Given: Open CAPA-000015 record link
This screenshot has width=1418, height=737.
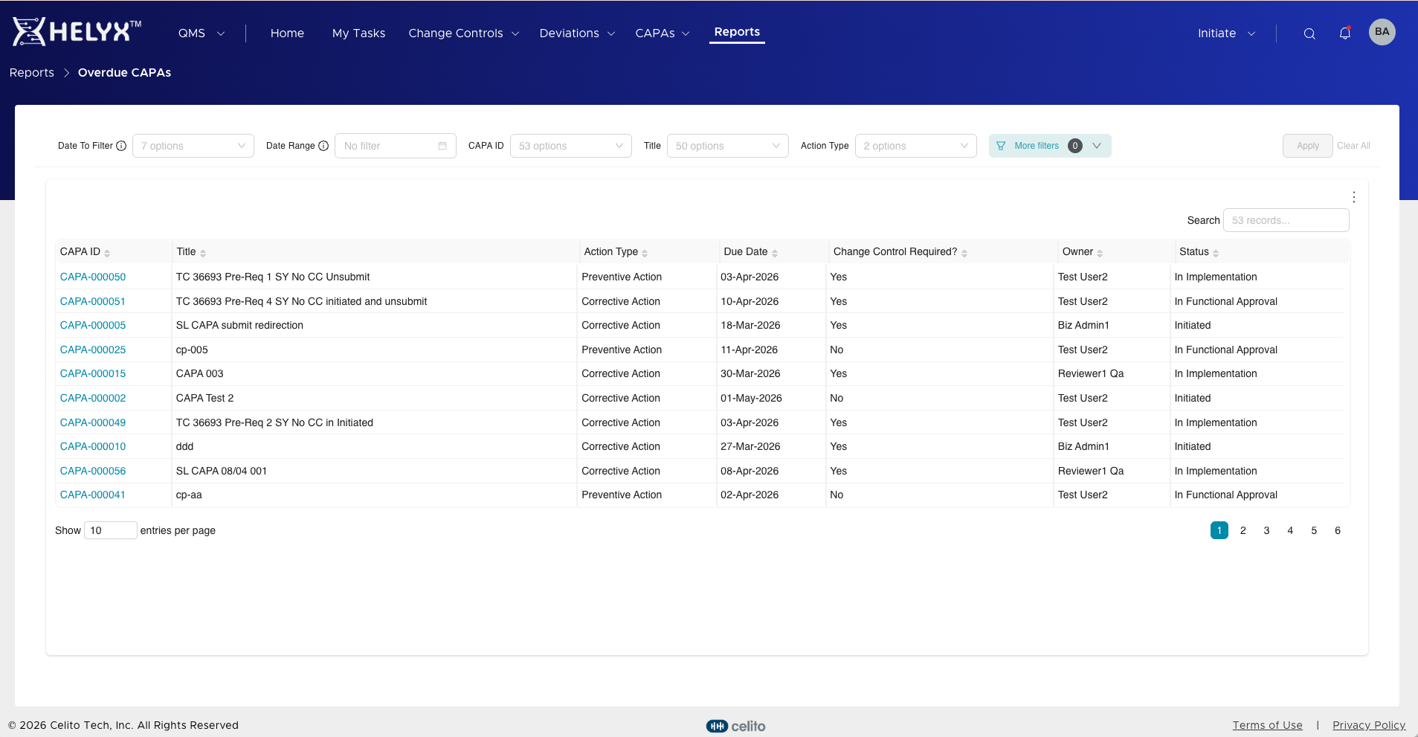Looking at the screenshot, I should pyautogui.click(x=93, y=373).
